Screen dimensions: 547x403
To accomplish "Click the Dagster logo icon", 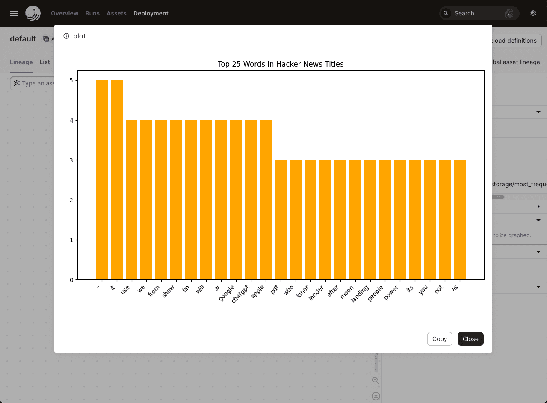I will pyautogui.click(x=33, y=13).
